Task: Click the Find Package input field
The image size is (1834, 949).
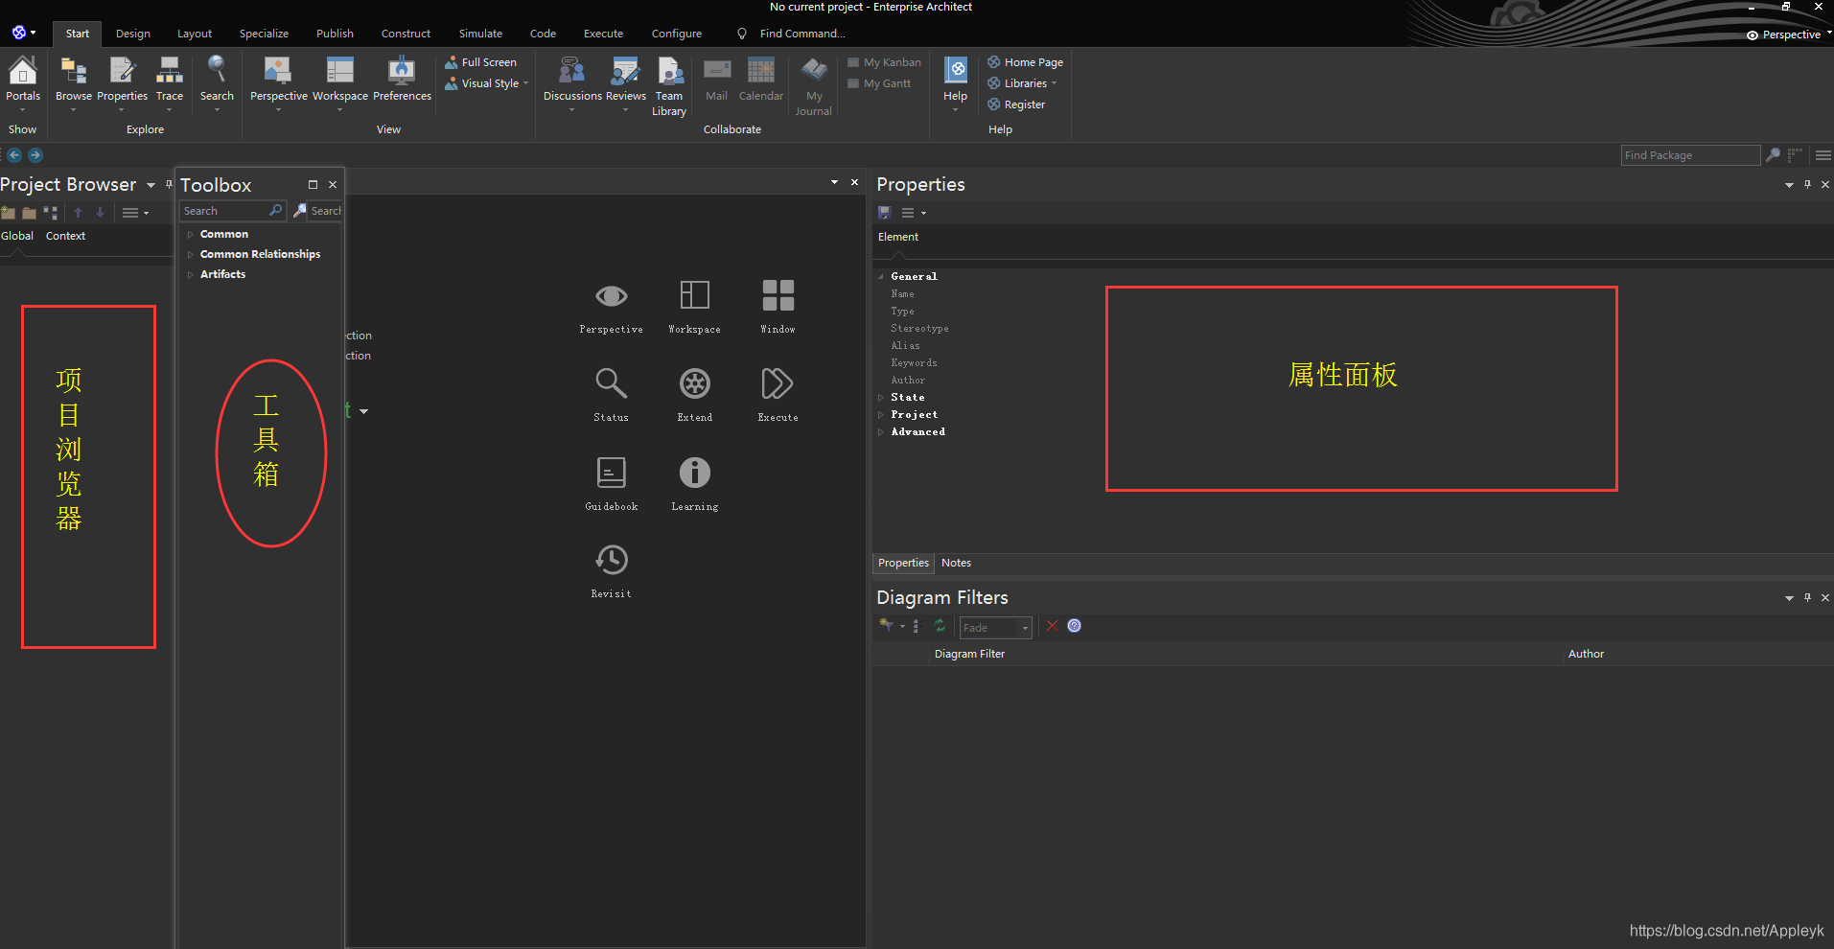Action: [x=1690, y=155]
